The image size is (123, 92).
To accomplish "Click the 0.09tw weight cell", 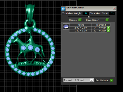I will [103, 28].
